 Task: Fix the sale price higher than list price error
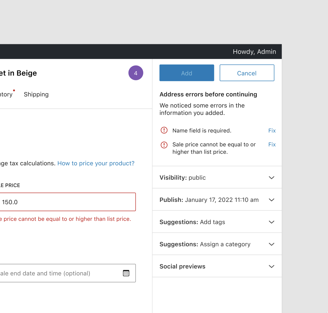(272, 144)
